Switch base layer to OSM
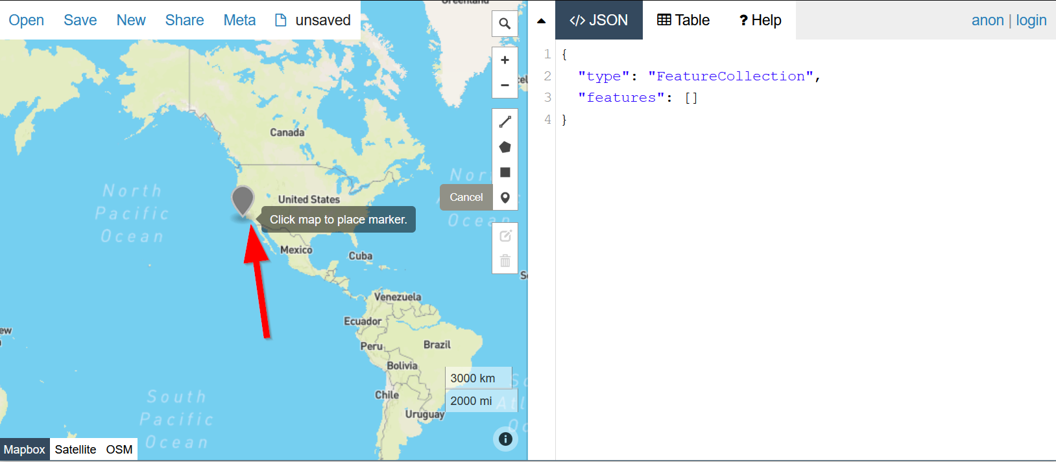Viewport: 1056px width, 462px height. click(x=119, y=450)
